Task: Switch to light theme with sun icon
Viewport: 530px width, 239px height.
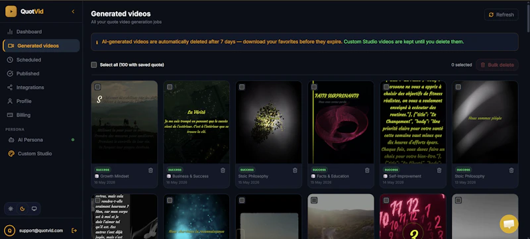Action: pos(11,209)
